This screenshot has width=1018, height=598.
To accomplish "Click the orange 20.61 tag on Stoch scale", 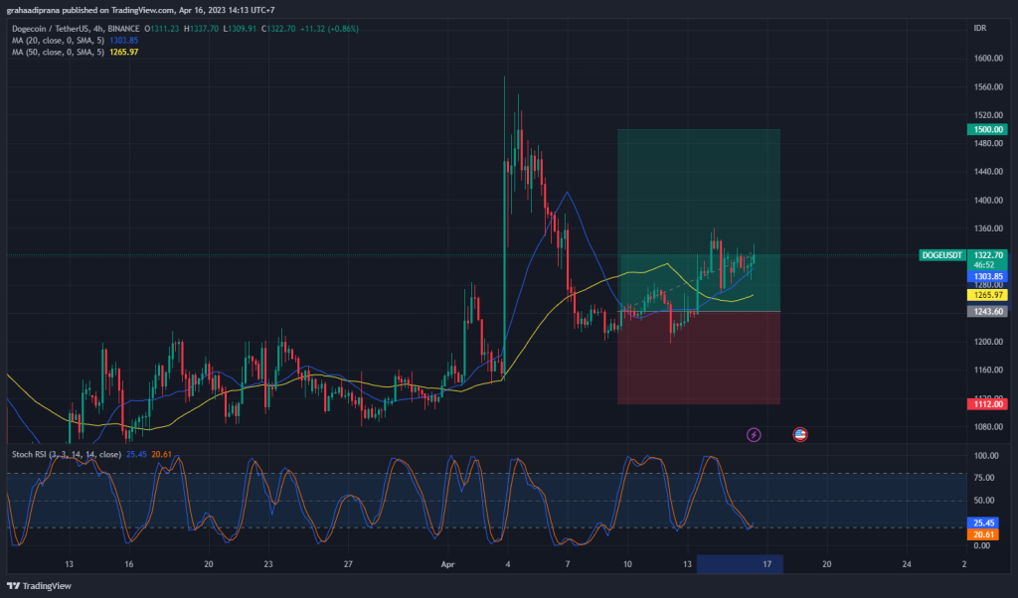I will [x=983, y=535].
